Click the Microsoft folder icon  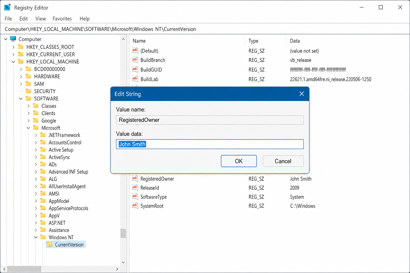click(x=36, y=128)
